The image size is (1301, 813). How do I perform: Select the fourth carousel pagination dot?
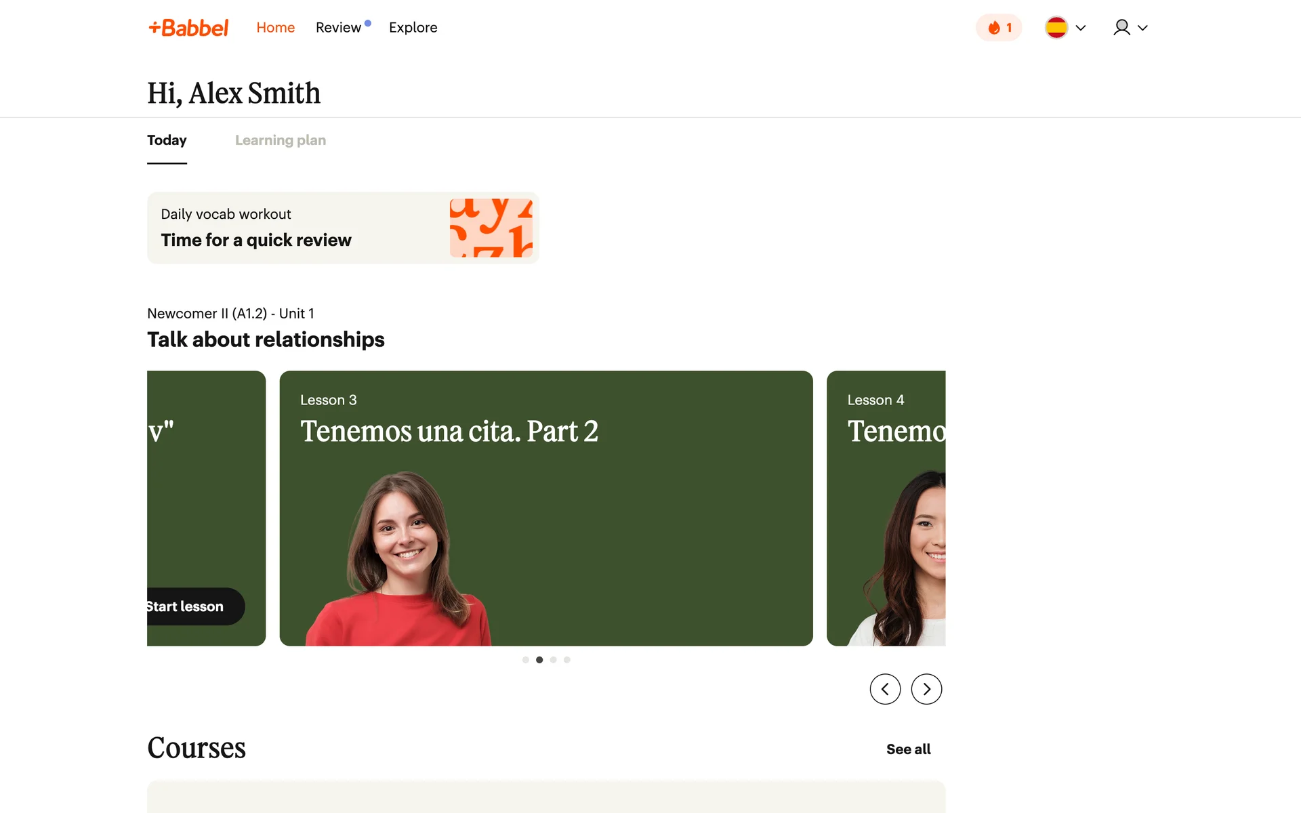click(567, 660)
